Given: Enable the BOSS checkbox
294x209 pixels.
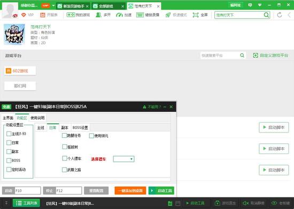Looking at the screenshot, I should [x=9, y=160].
